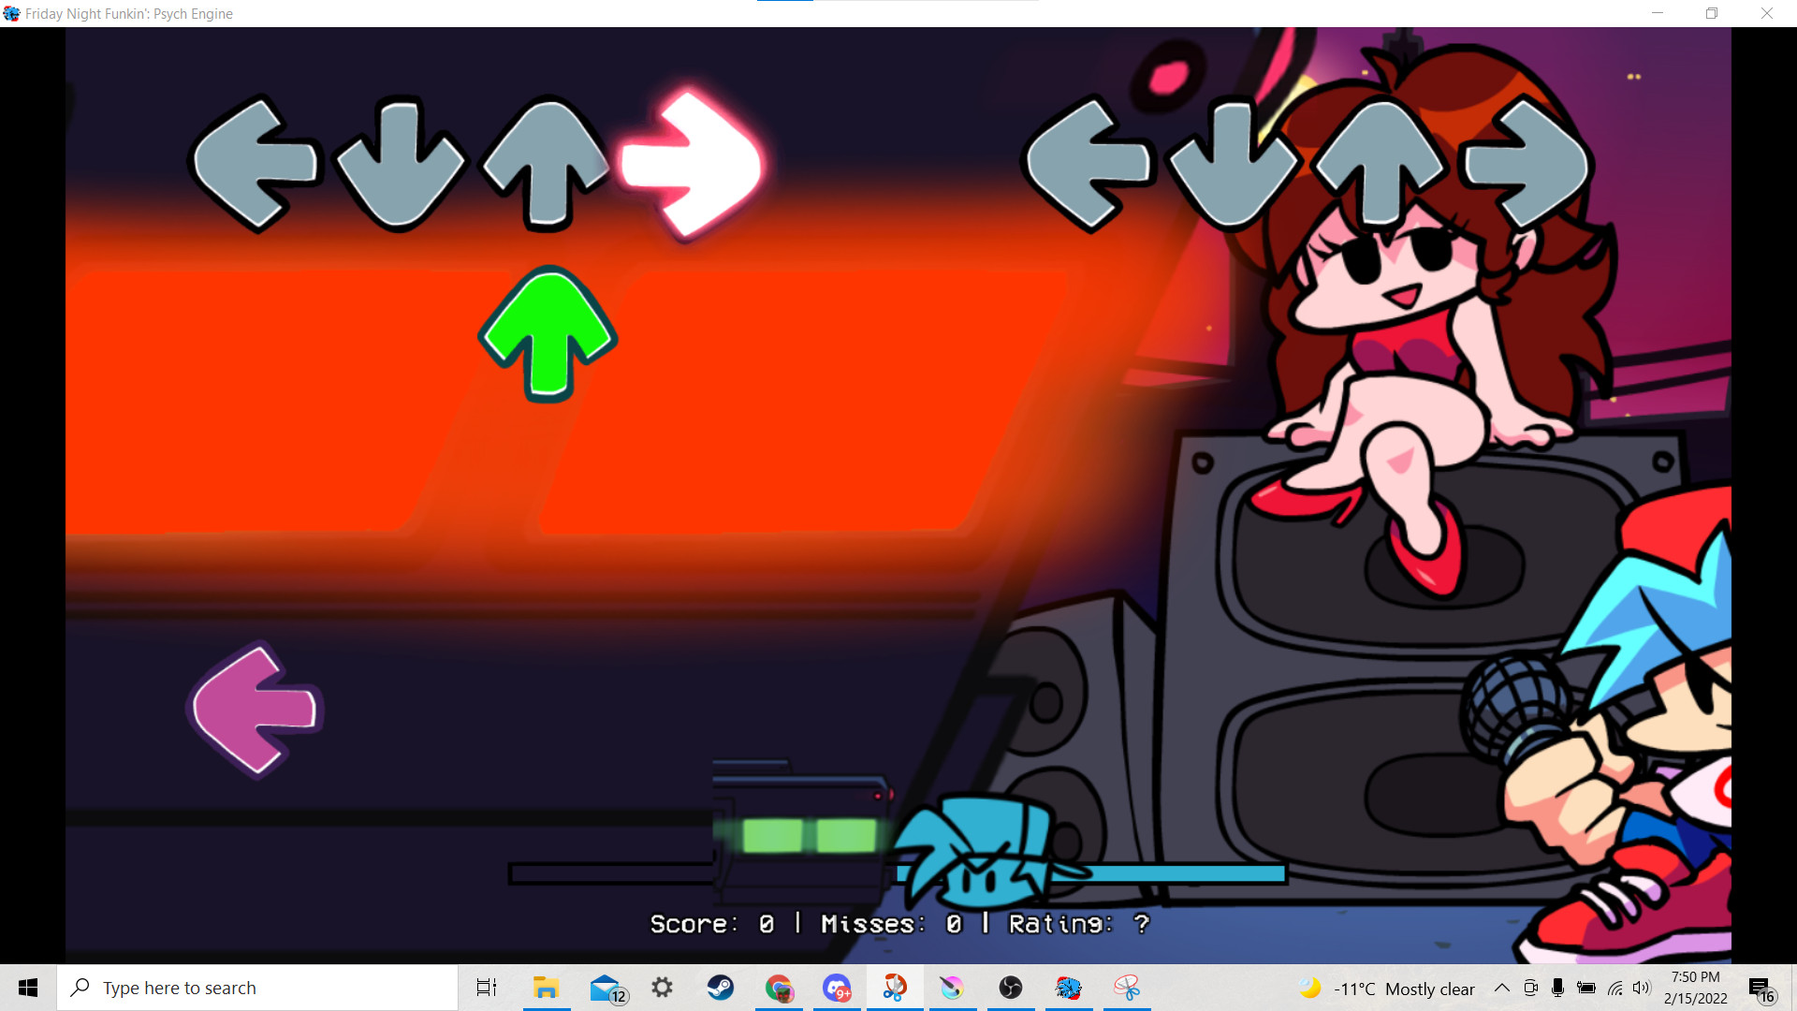Open the Windows Start menu
1797x1011 pixels.
[28, 988]
